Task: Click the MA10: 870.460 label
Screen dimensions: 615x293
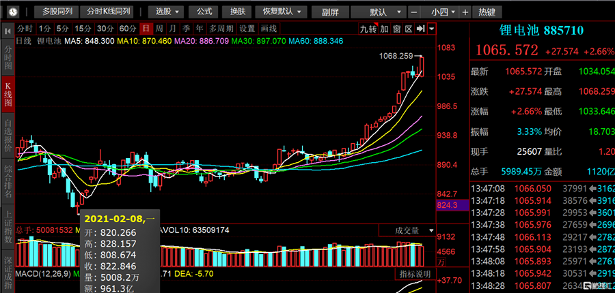Action: 144,41
